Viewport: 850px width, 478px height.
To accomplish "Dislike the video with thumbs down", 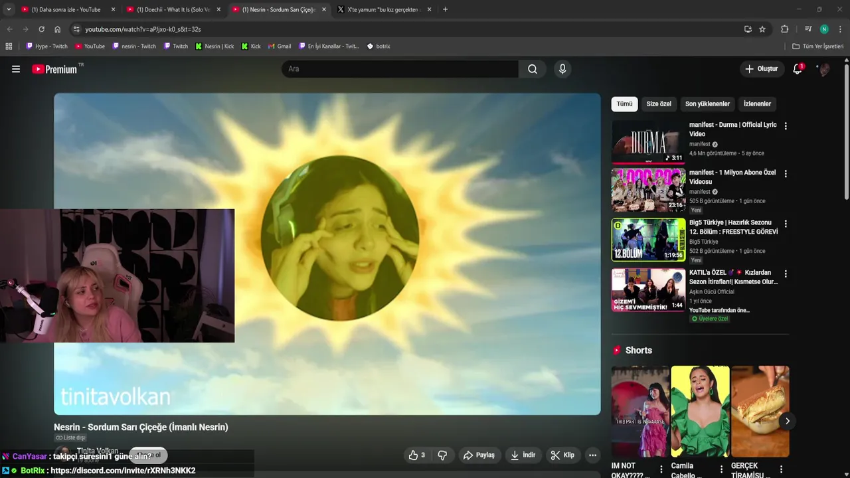I will (x=442, y=455).
